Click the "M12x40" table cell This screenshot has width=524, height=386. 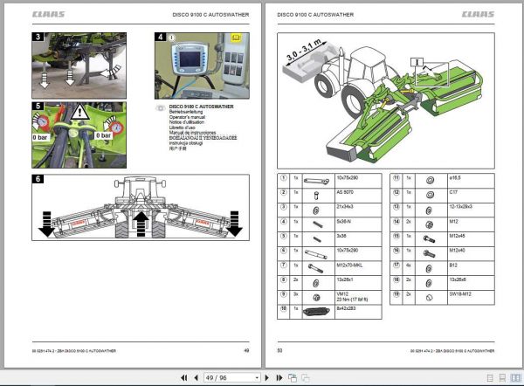click(x=471, y=253)
